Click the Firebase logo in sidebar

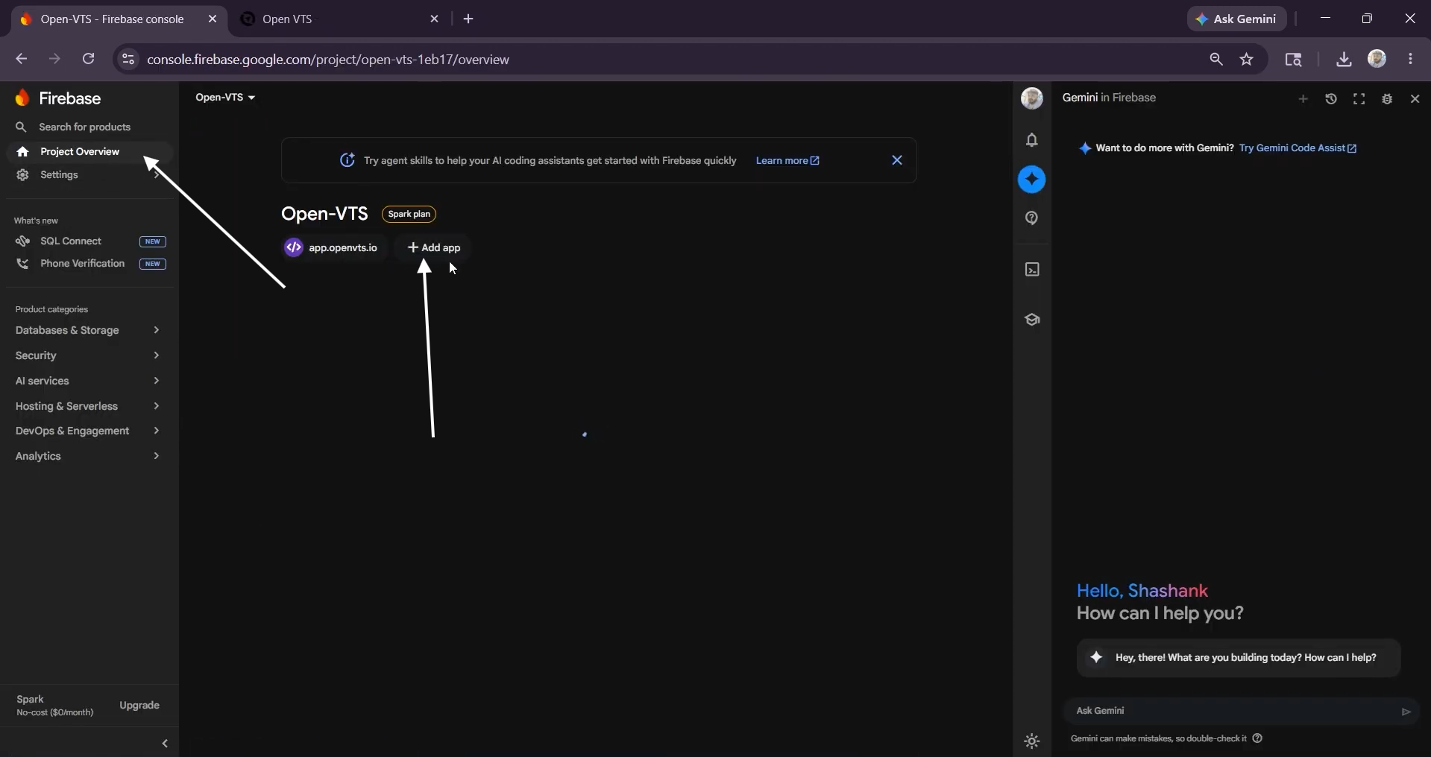coord(57,98)
